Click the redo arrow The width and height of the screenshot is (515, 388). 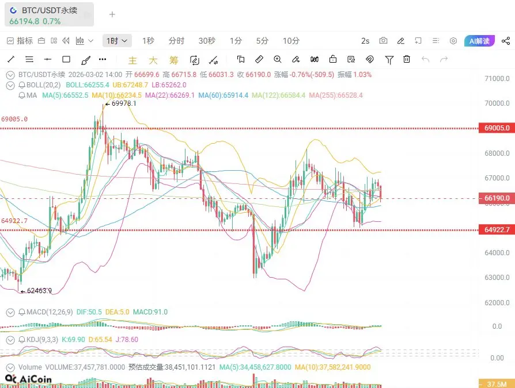[x=444, y=59]
